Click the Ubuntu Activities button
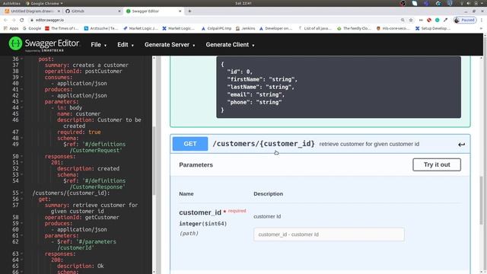 pos(11,3)
